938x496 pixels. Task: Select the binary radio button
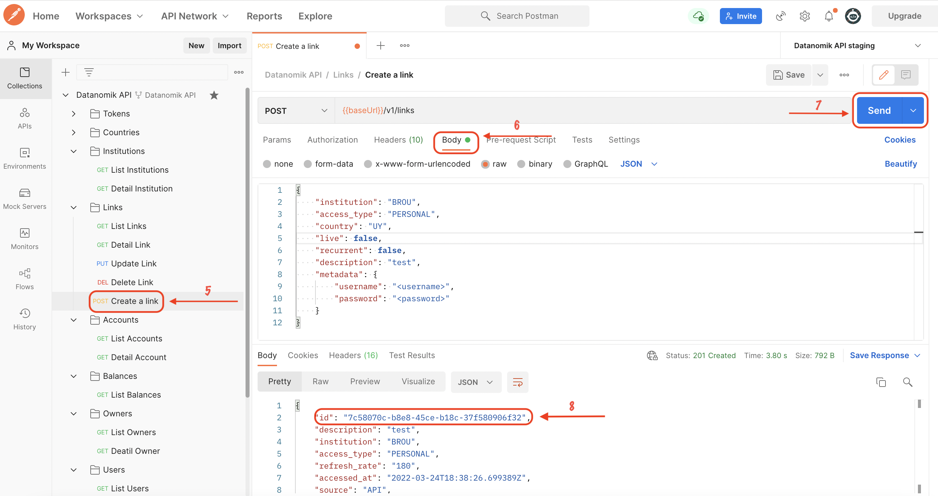(x=521, y=164)
